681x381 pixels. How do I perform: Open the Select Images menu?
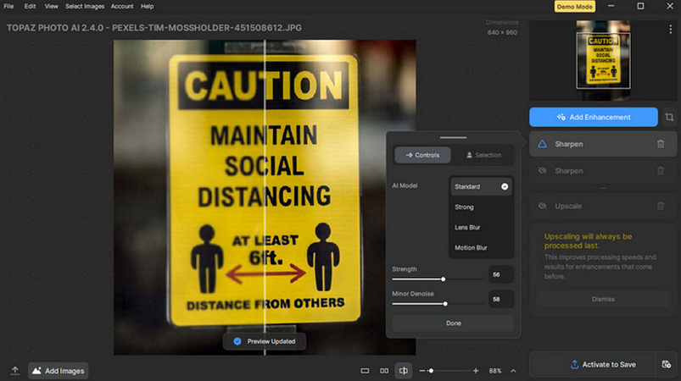click(85, 7)
